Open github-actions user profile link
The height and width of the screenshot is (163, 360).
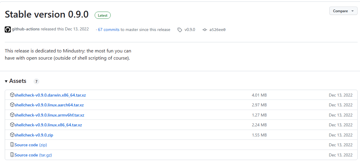[x=26, y=29]
